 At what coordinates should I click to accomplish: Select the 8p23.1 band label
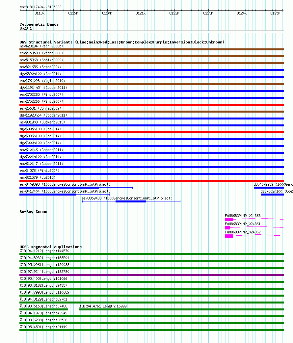point(26,28)
